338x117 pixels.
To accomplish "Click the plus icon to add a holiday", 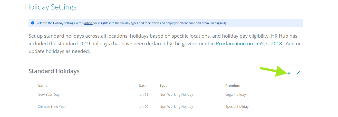I will 289,73.
